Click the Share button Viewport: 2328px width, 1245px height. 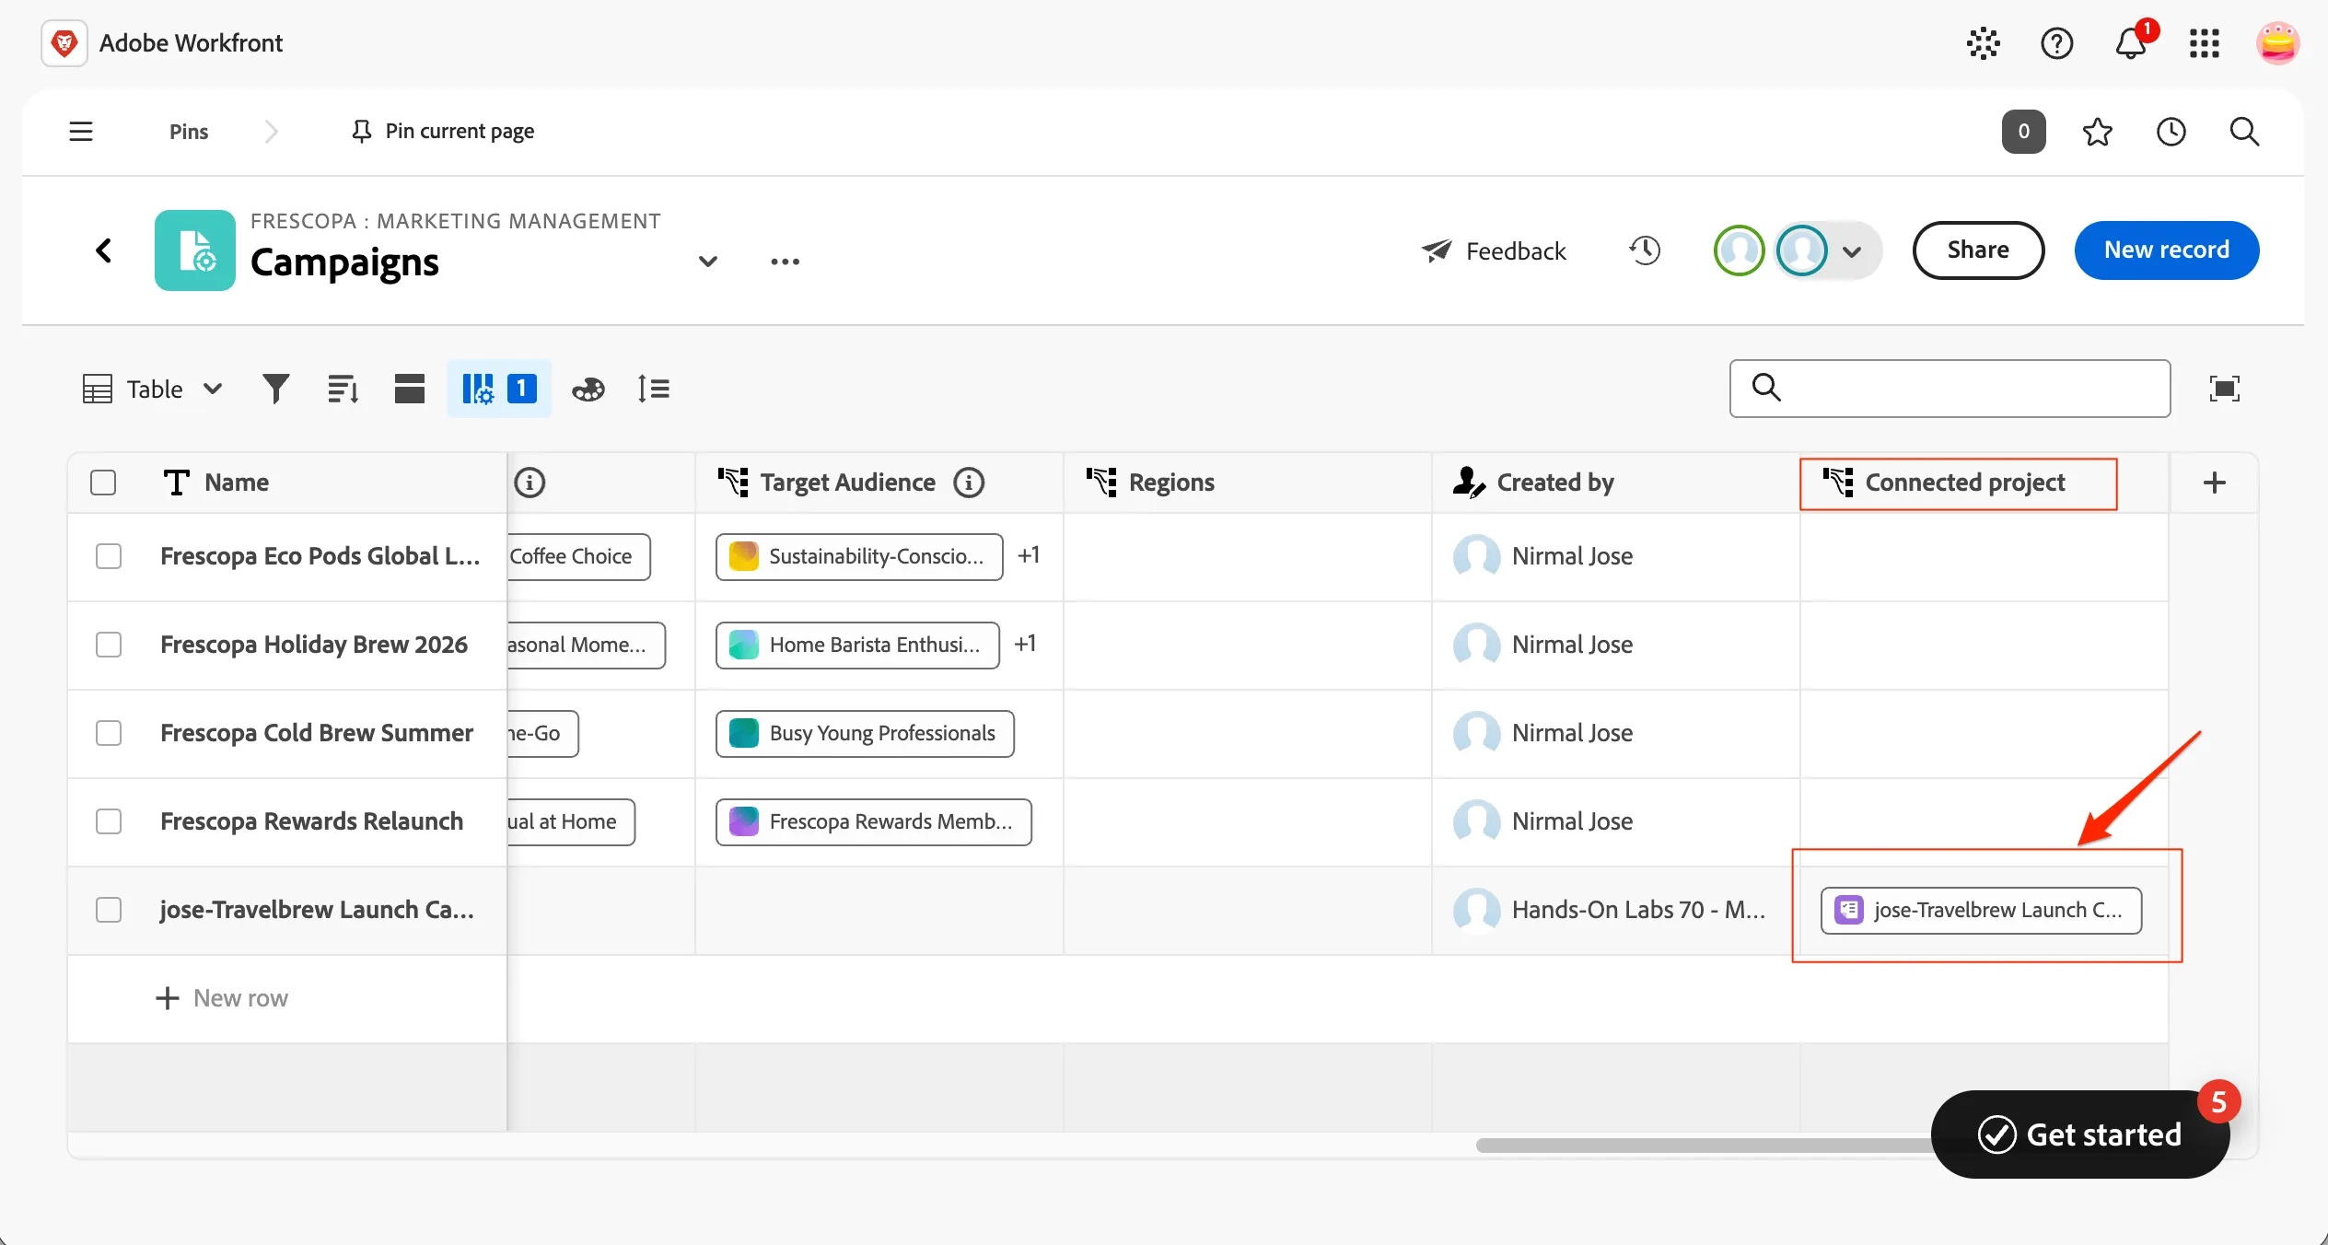(x=1978, y=250)
